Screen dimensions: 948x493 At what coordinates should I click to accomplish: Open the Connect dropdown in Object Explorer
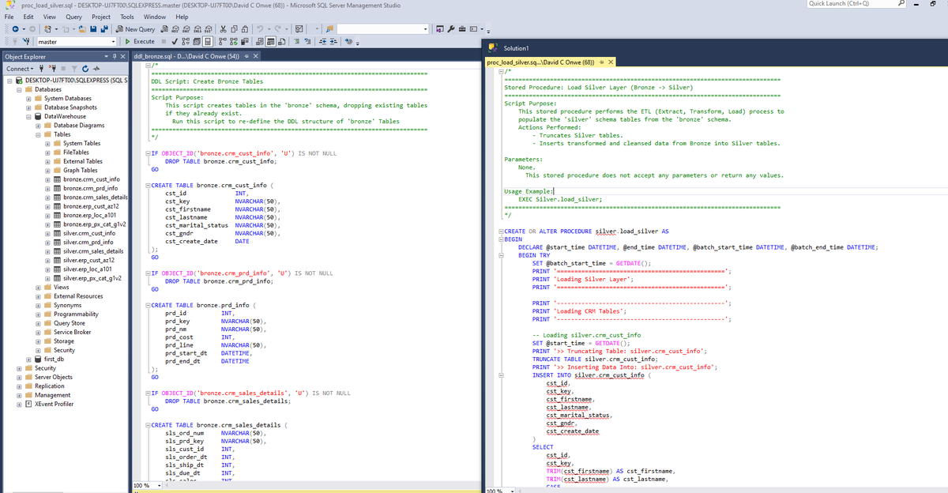point(19,69)
